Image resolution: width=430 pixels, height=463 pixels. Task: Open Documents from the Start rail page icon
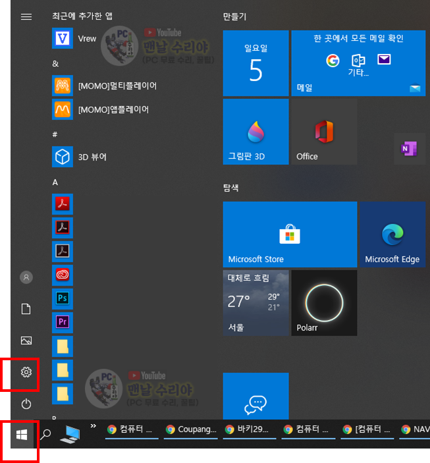pyautogui.click(x=26, y=309)
